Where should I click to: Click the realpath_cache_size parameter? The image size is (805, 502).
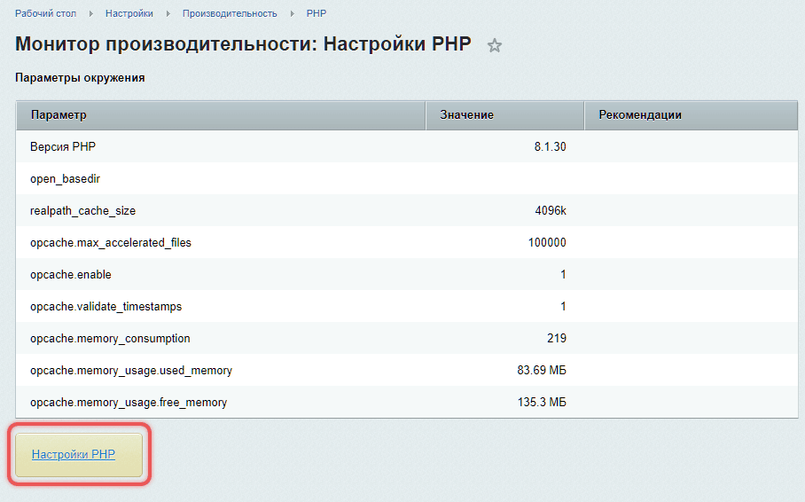click(82, 211)
